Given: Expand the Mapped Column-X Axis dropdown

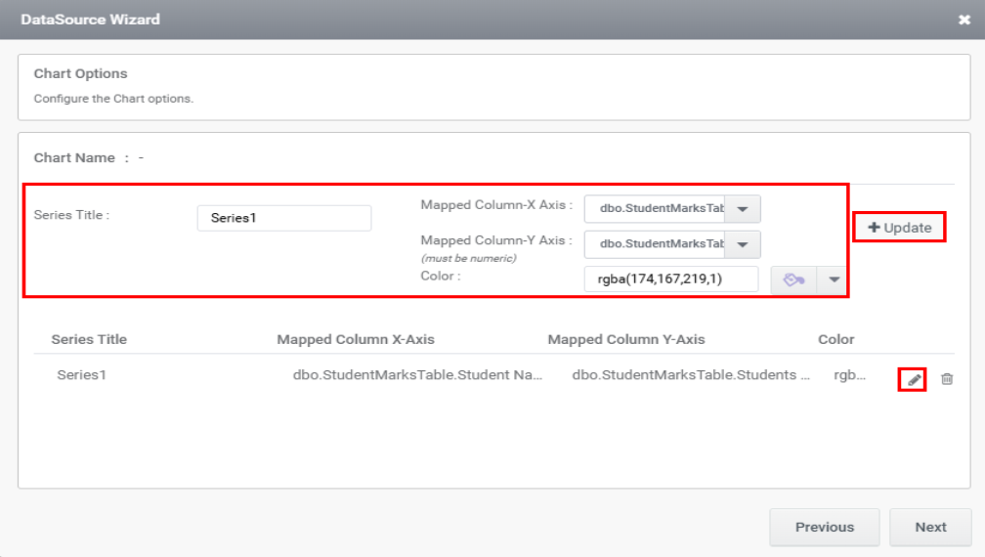Looking at the screenshot, I should 743,209.
